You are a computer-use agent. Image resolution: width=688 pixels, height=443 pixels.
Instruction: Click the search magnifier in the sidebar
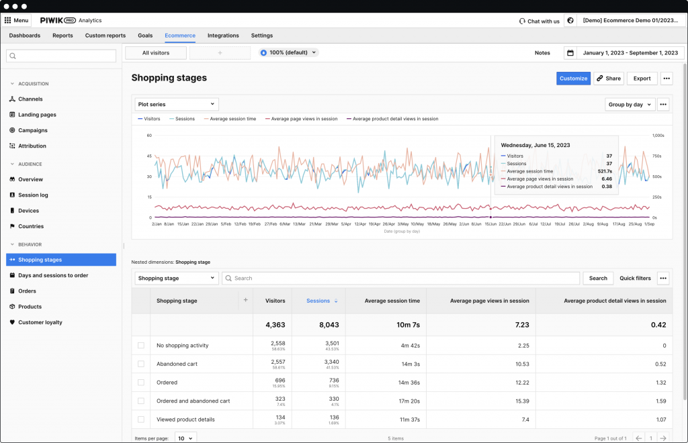(13, 56)
